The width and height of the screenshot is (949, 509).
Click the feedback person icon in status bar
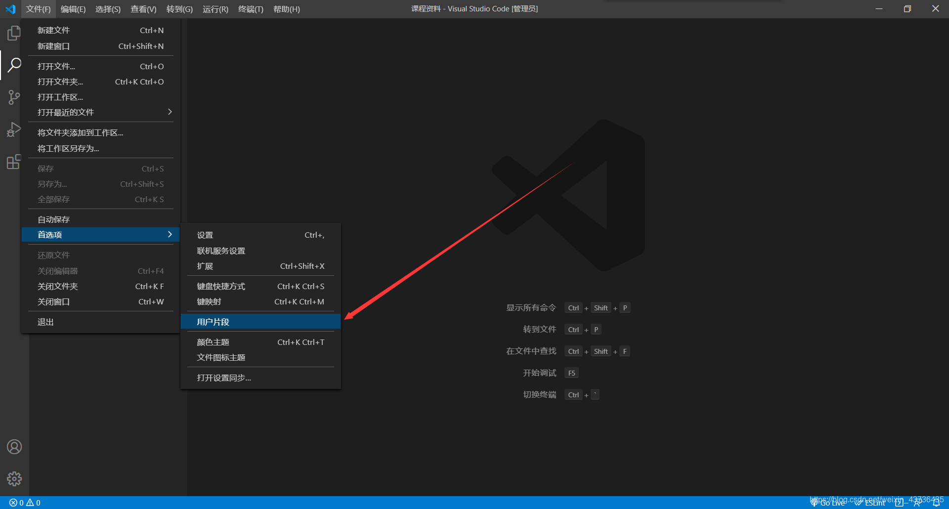[917, 503]
